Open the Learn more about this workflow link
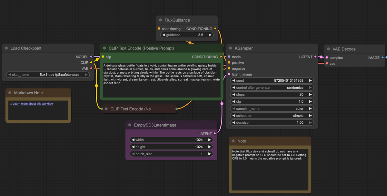 coord(33,104)
